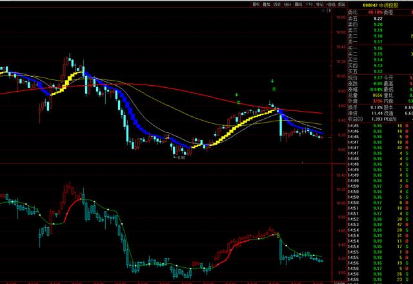Select the 卖一 ask price 9.17
This screenshot has height=284, width=413.
(x=378, y=42)
